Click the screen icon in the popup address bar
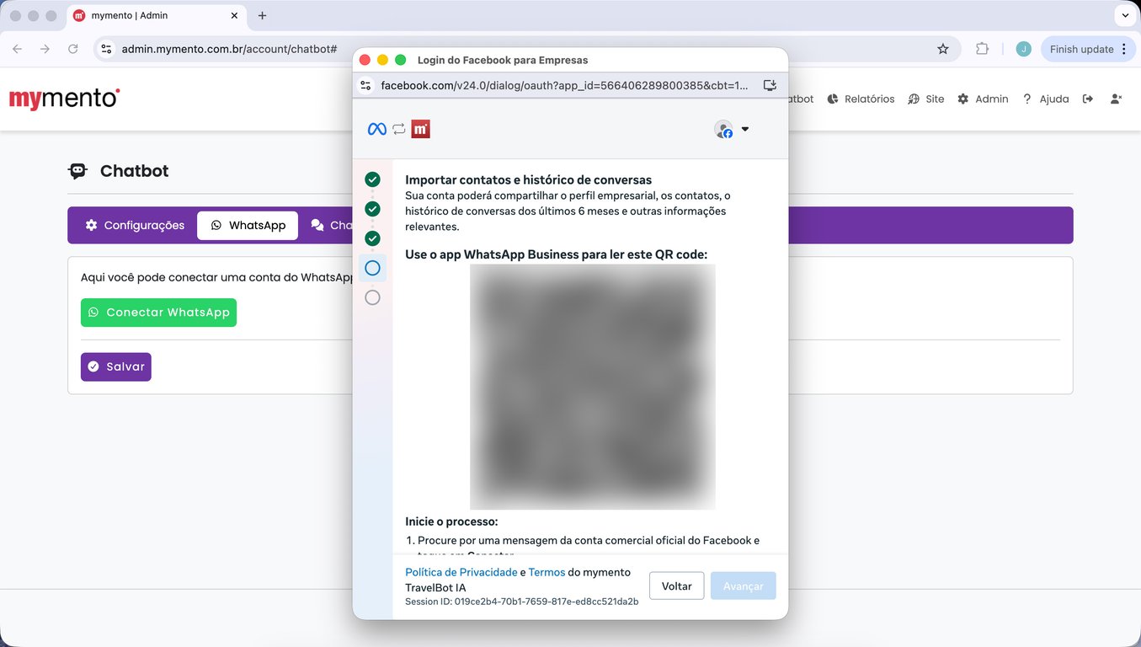The height and width of the screenshot is (647, 1141). [770, 85]
